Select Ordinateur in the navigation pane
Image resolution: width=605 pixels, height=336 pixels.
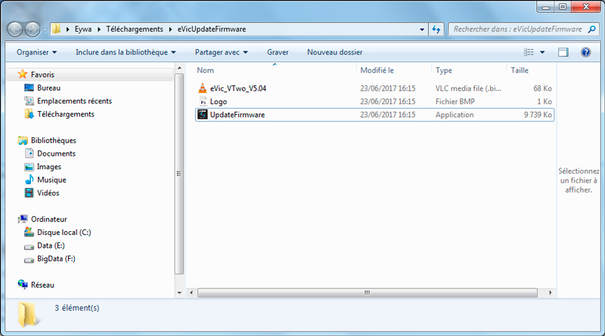tap(49, 219)
